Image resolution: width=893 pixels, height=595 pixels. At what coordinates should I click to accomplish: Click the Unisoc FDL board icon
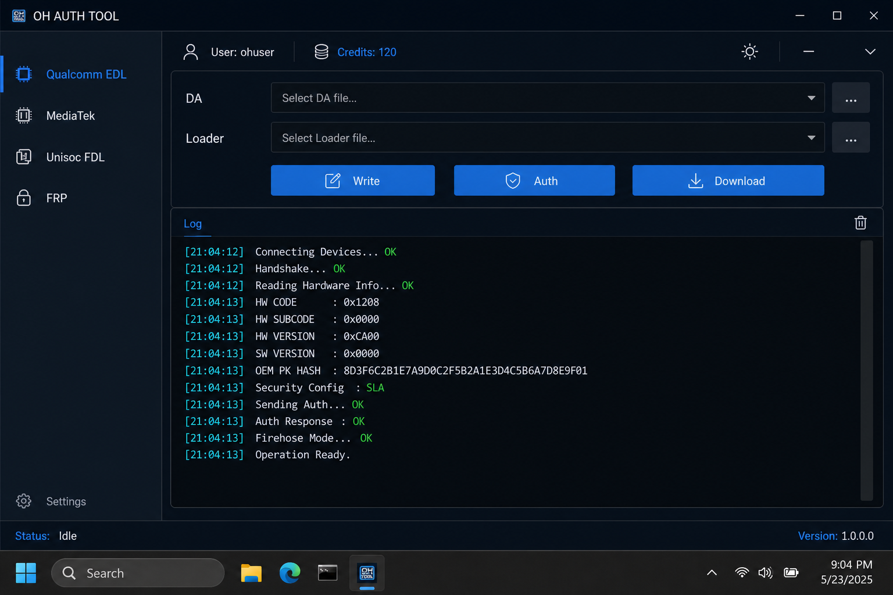[24, 157]
